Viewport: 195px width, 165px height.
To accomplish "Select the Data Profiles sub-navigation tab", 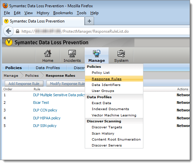I will click(x=48, y=68).
